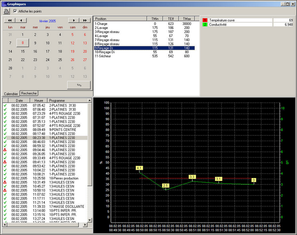Click the red swatch for Température cuve
The image size is (297, 235).
[205, 20]
